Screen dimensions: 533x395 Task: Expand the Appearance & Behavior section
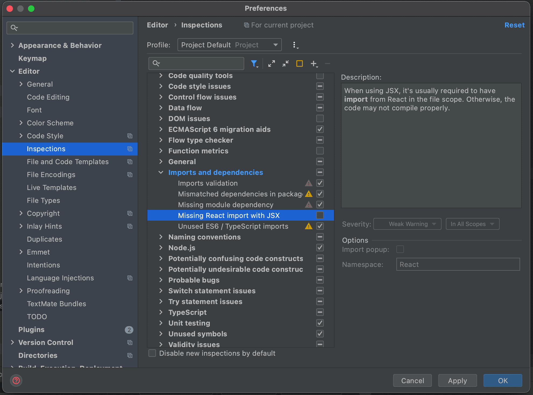pos(12,45)
